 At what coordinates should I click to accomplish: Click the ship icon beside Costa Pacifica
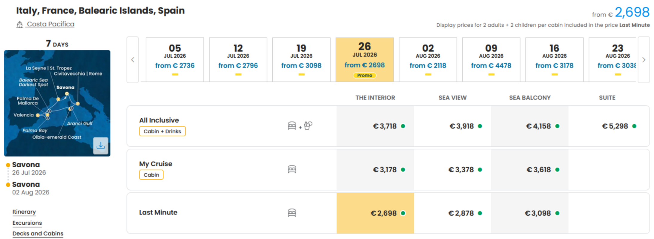pos(20,24)
